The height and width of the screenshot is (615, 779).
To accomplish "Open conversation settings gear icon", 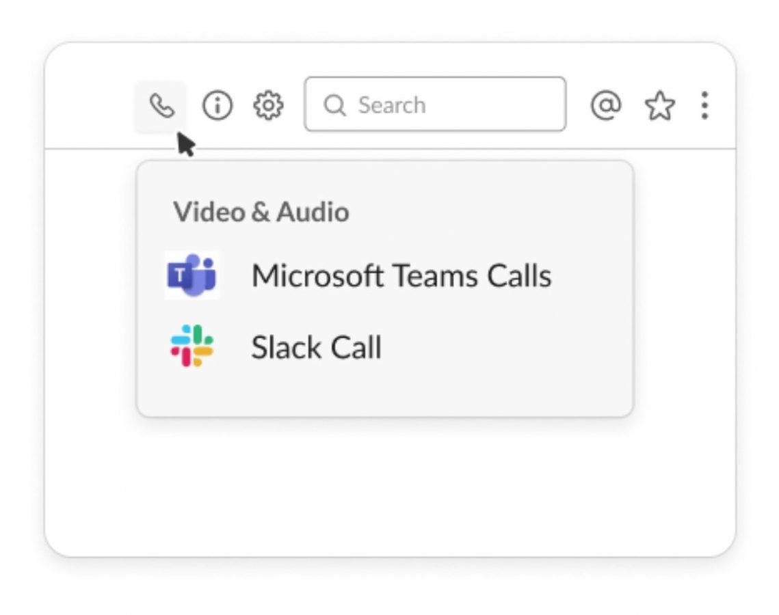I will click(x=268, y=105).
